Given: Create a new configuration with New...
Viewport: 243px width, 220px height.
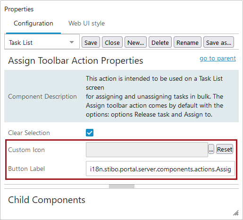Looking at the screenshot, I should 135,42.
